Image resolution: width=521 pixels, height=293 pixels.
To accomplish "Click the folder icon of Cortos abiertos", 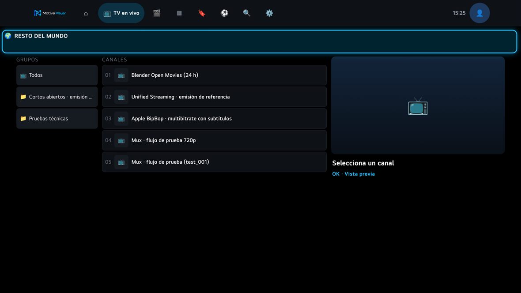I will tap(23, 97).
